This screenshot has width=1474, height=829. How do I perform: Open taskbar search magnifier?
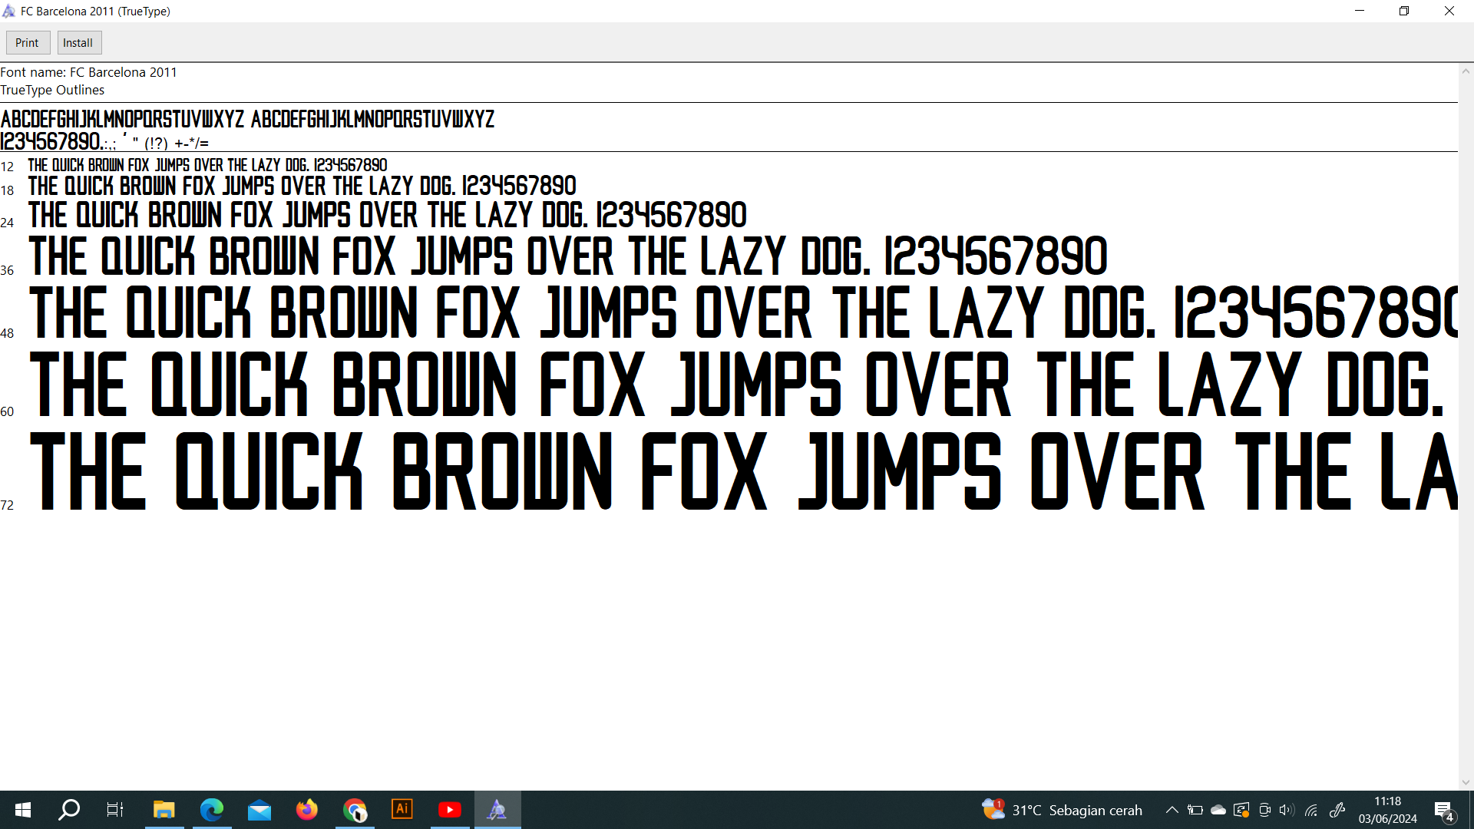click(x=69, y=810)
